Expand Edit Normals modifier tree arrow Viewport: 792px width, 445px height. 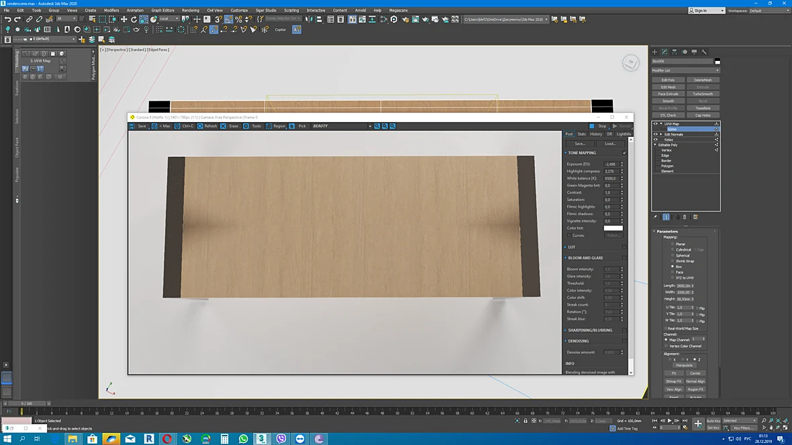(661, 134)
